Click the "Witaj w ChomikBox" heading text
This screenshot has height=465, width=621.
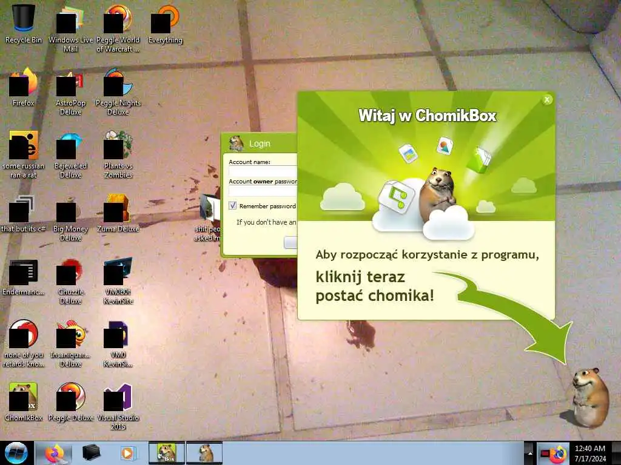pyautogui.click(x=427, y=116)
